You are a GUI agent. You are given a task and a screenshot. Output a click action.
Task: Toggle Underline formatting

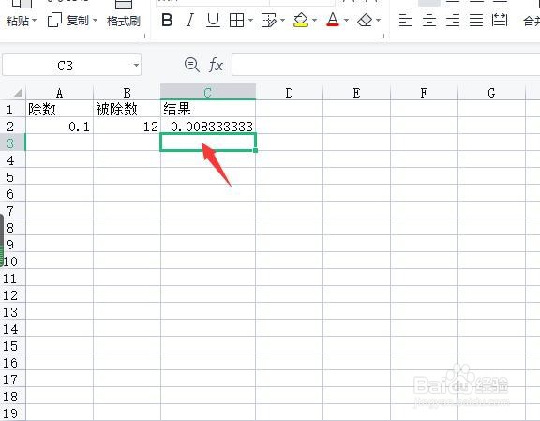coord(213,20)
